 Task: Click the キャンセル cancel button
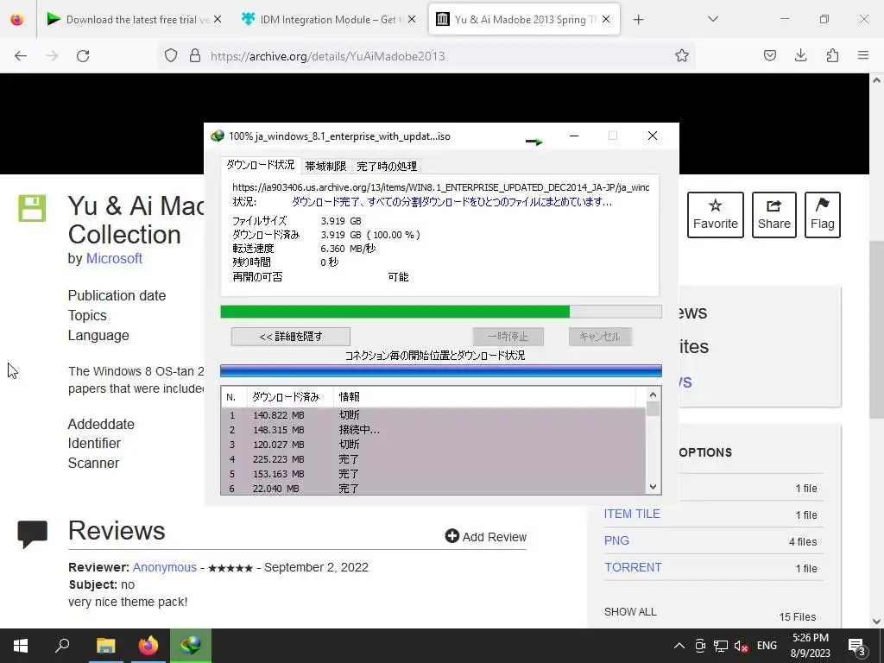tap(600, 337)
